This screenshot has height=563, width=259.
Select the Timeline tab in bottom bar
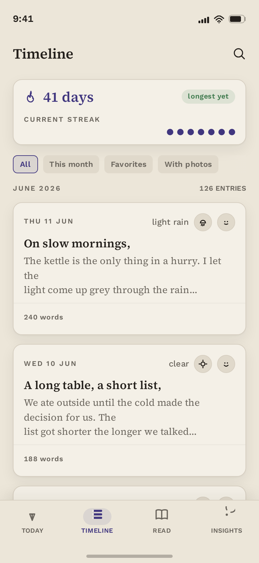click(97, 521)
